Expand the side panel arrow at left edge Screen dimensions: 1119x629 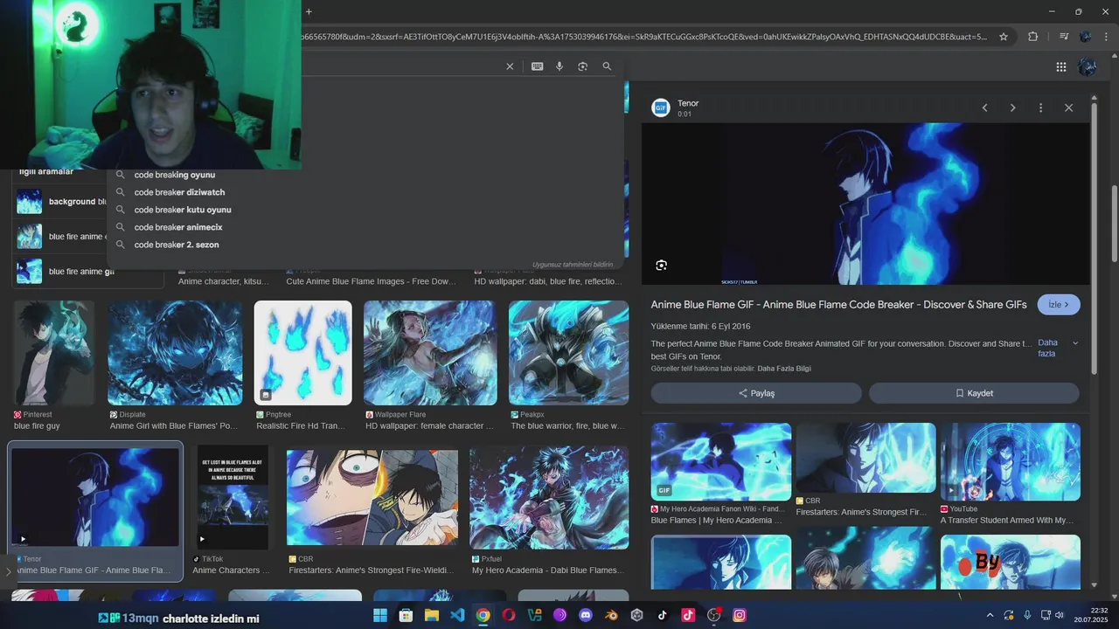(8, 572)
